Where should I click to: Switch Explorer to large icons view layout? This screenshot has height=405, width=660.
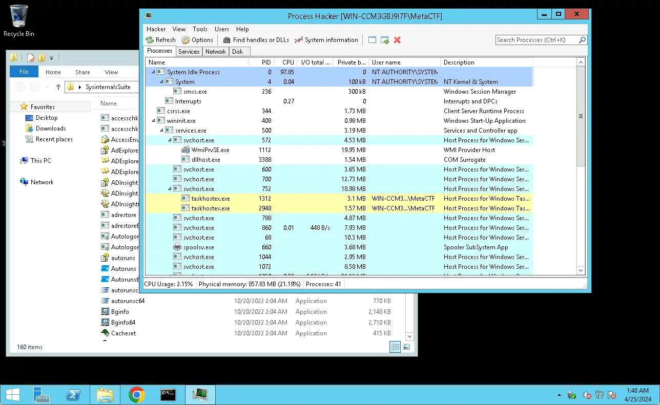(x=406, y=347)
